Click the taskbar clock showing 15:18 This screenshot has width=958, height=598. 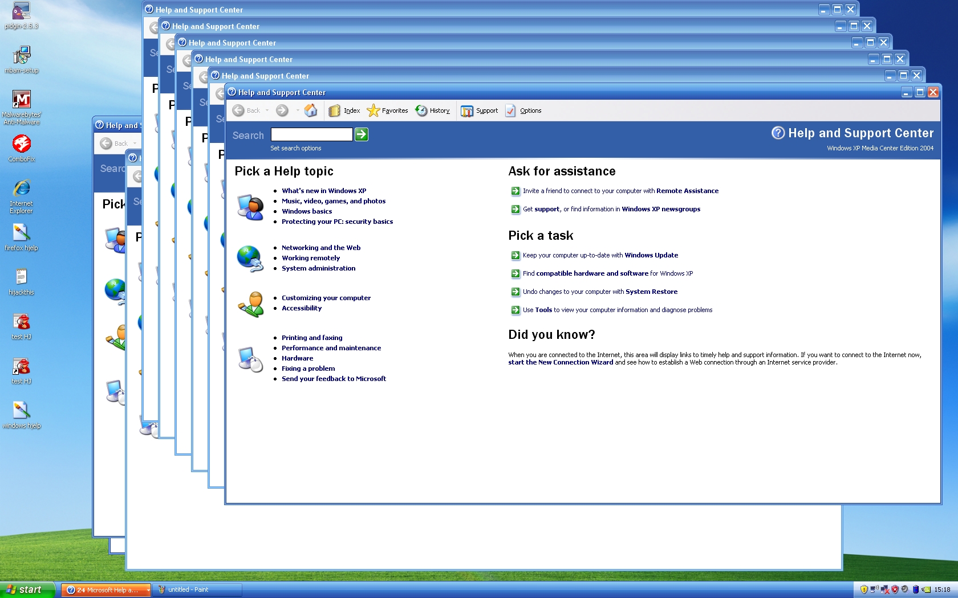tap(942, 590)
